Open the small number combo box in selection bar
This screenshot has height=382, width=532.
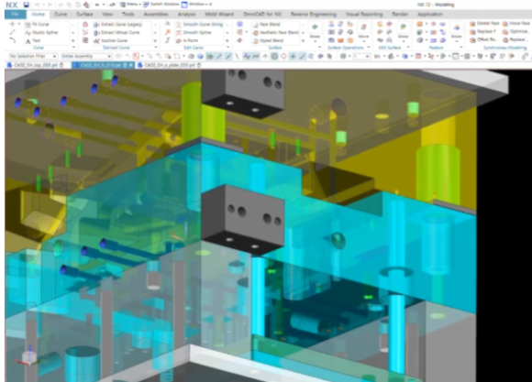[361, 56]
